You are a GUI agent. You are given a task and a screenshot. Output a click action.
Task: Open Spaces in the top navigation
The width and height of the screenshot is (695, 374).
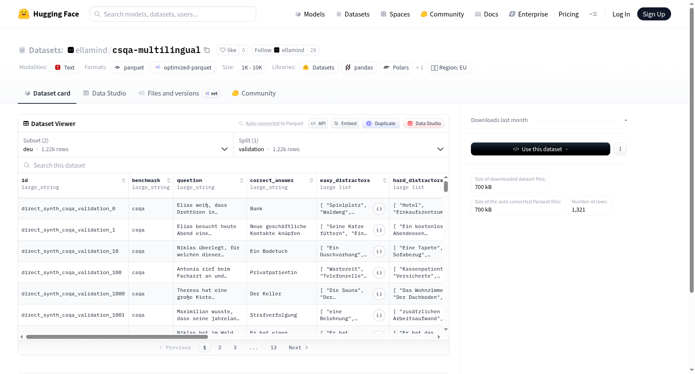pos(395,14)
